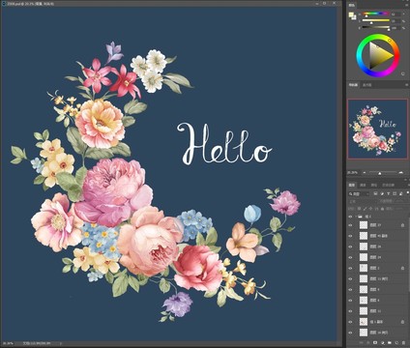Image resolution: width=410 pixels, height=348 pixels.
Task: Click the white "Hello" text on canvas
Action: click(224, 143)
